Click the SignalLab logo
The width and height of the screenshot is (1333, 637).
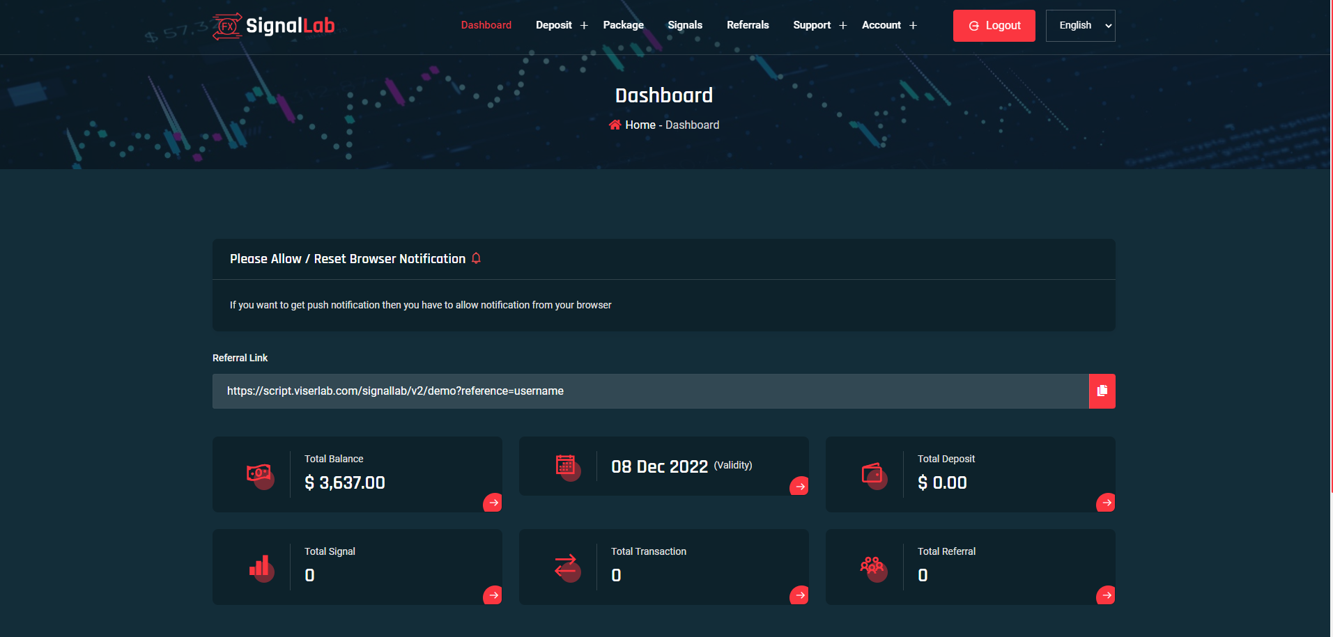coord(274,26)
